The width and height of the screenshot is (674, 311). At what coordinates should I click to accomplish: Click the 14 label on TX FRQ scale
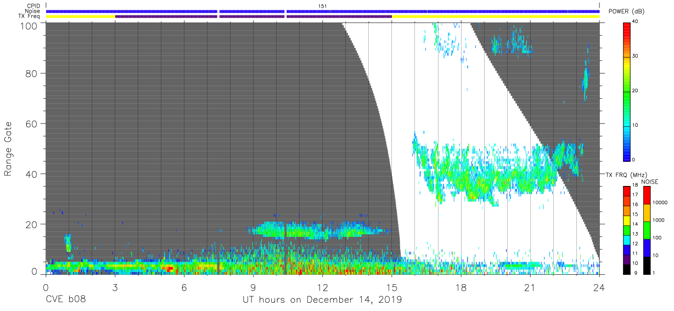[636, 224]
